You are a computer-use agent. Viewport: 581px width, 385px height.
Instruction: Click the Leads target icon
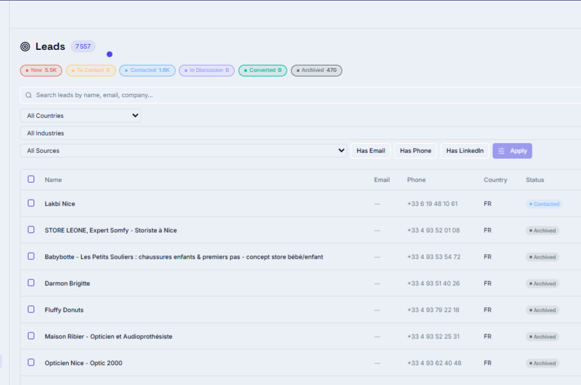pyautogui.click(x=25, y=47)
